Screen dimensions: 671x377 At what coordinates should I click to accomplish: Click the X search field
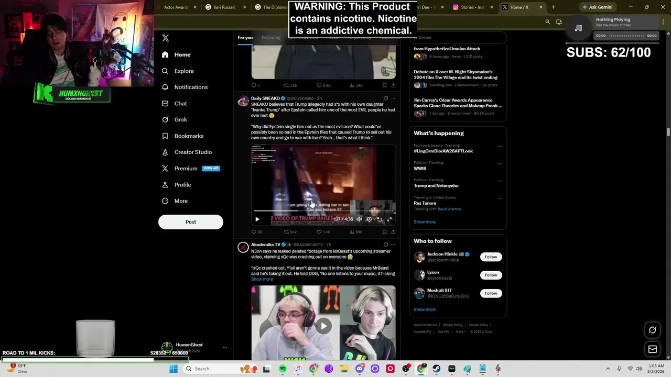pyautogui.click(x=459, y=38)
